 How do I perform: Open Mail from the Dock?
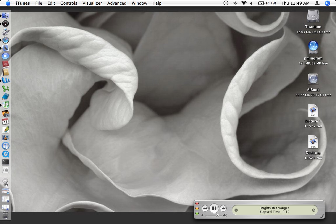6,48
